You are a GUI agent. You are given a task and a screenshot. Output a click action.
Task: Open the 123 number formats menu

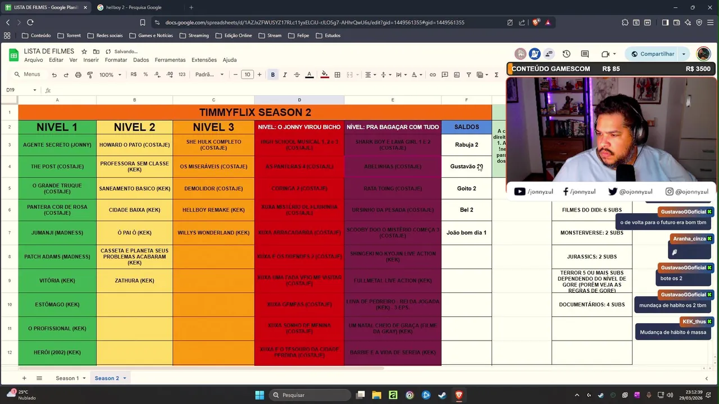182,75
